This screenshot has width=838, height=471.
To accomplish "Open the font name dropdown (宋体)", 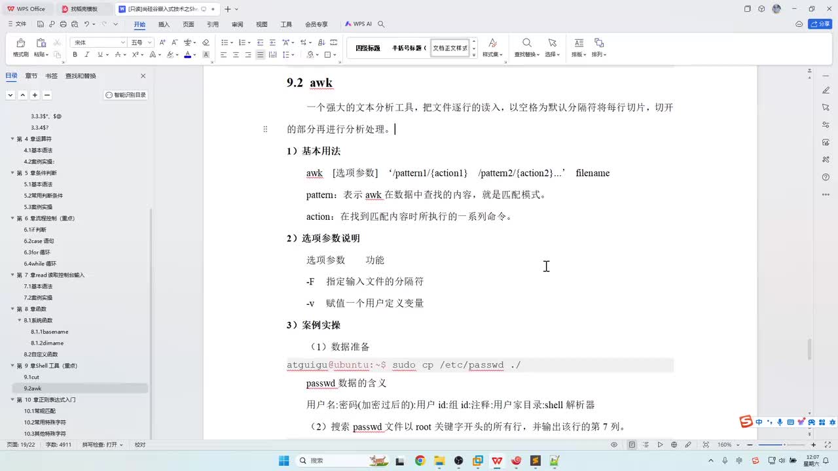I will [122, 43].
